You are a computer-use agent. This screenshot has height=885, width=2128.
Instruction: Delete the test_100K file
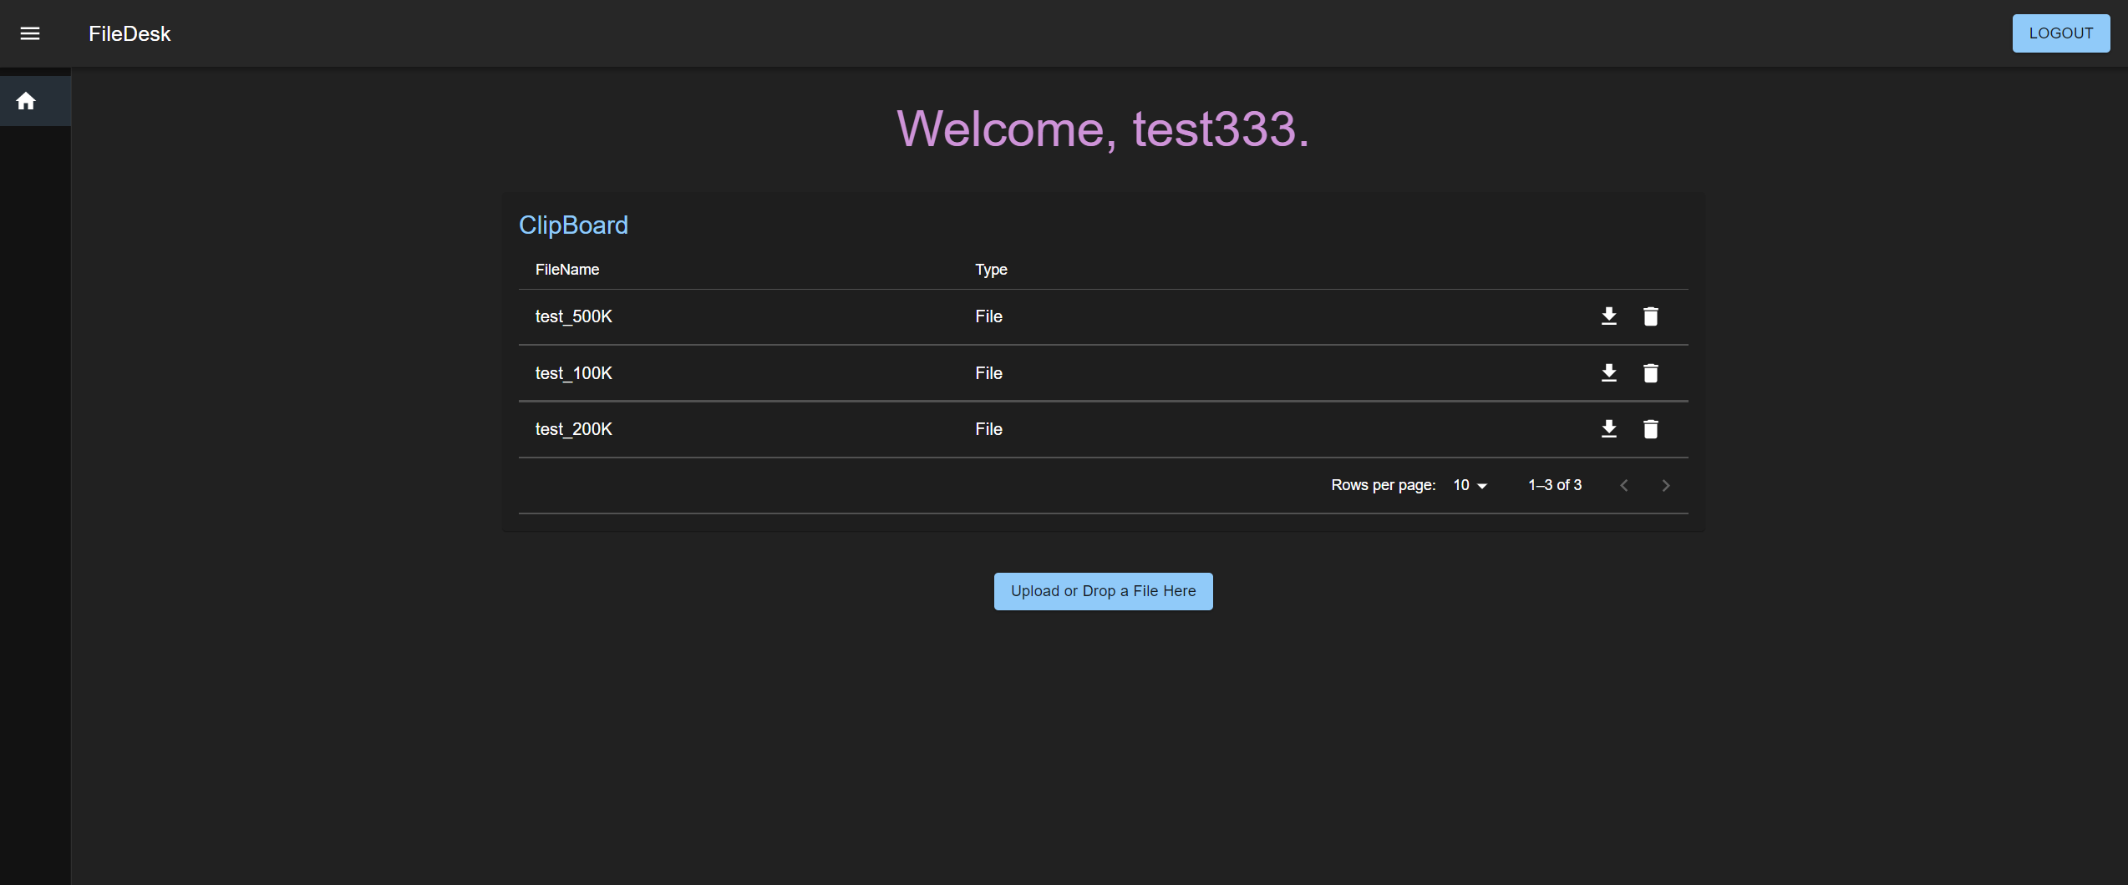(1650, 372)
